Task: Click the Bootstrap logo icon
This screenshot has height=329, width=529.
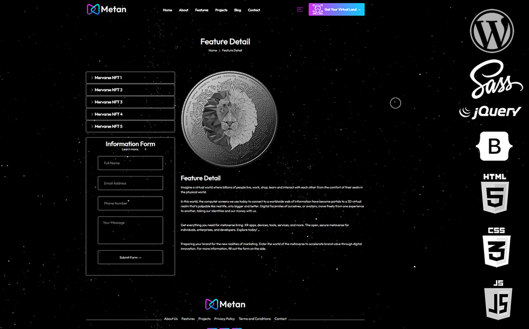Action: click(494, 146)
